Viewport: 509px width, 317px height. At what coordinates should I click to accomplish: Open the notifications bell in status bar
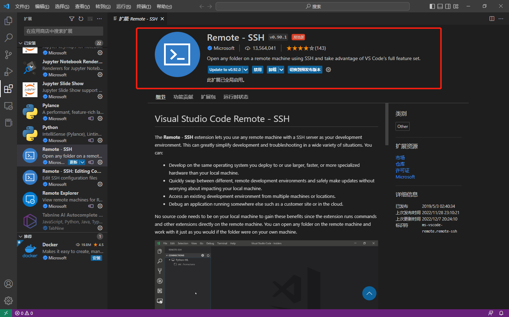[501, 313]
